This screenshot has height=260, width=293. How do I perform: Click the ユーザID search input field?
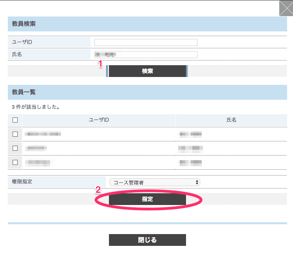tap(146, 42)
